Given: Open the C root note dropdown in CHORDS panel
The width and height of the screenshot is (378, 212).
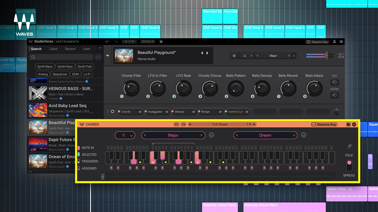Looking at the screenshot, I should point(125,135).
